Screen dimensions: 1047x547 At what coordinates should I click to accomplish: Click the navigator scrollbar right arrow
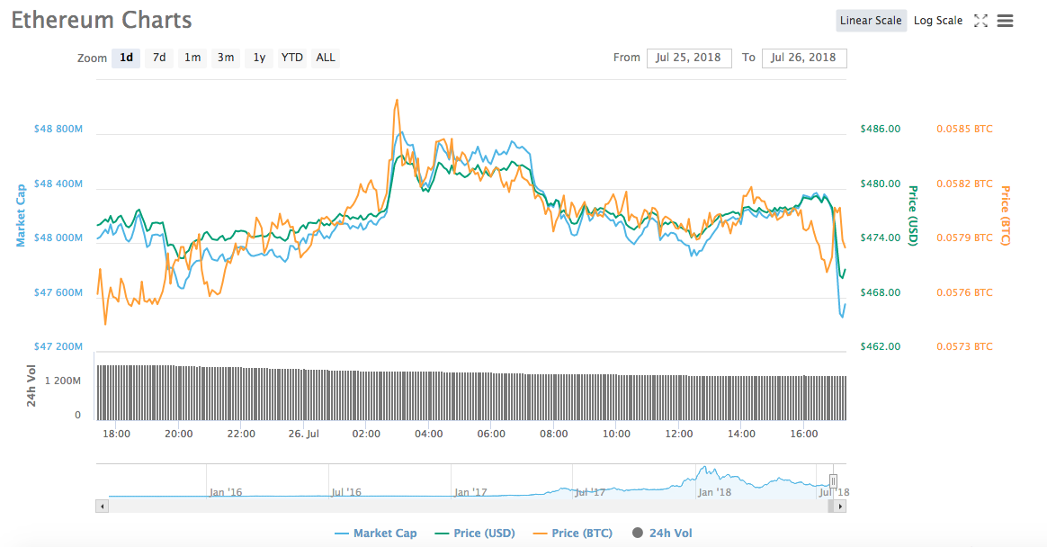(x=841, y=507)
